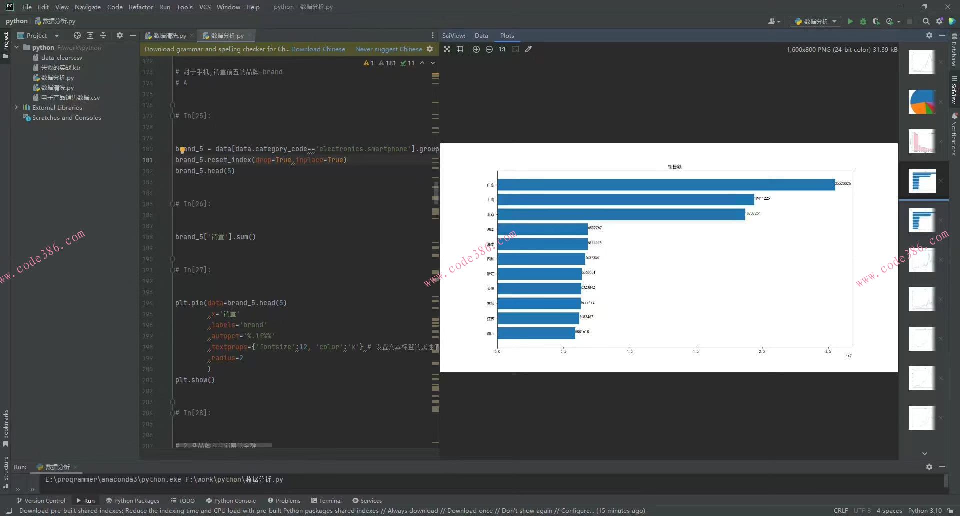The image size is (960, 516).
Task: Select opened file locator in Project panel
Action: [77, 35]
